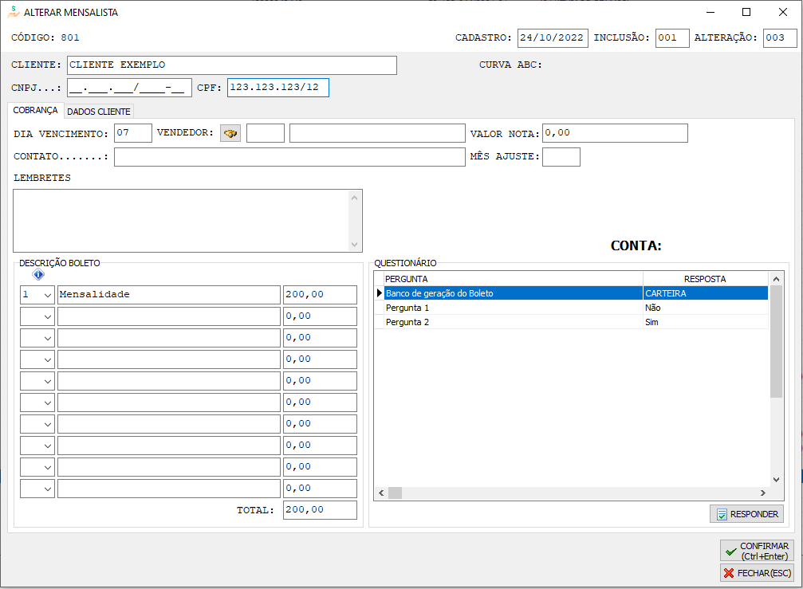Open the second Descrição Boleto row dropdown

point(48,316)
